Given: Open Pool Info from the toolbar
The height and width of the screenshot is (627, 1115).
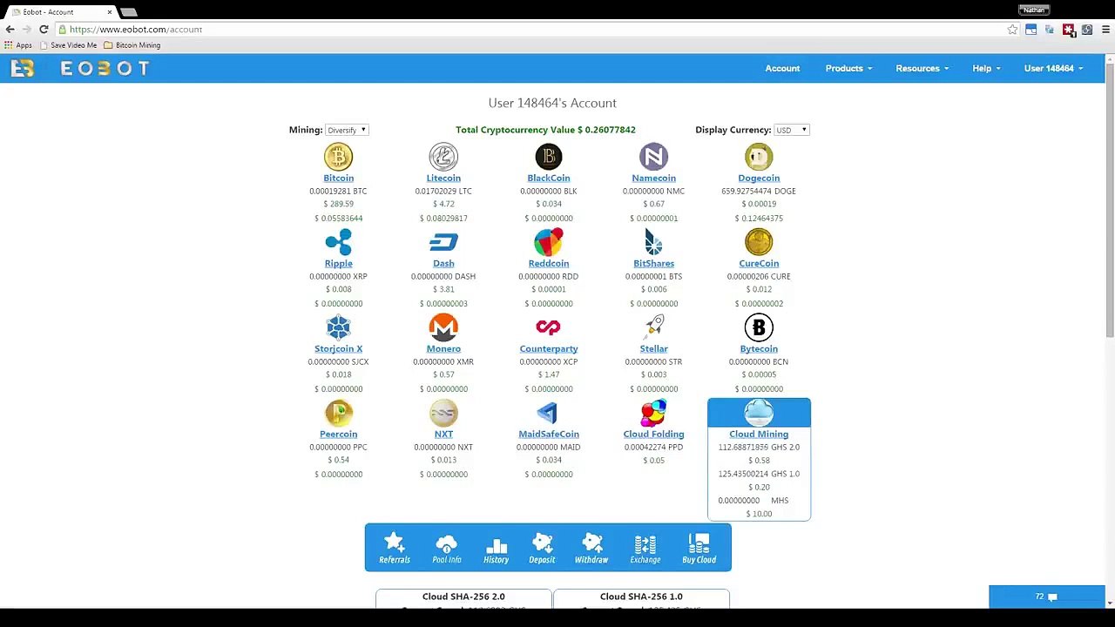Looking at the screenshot, I should 446,548.
